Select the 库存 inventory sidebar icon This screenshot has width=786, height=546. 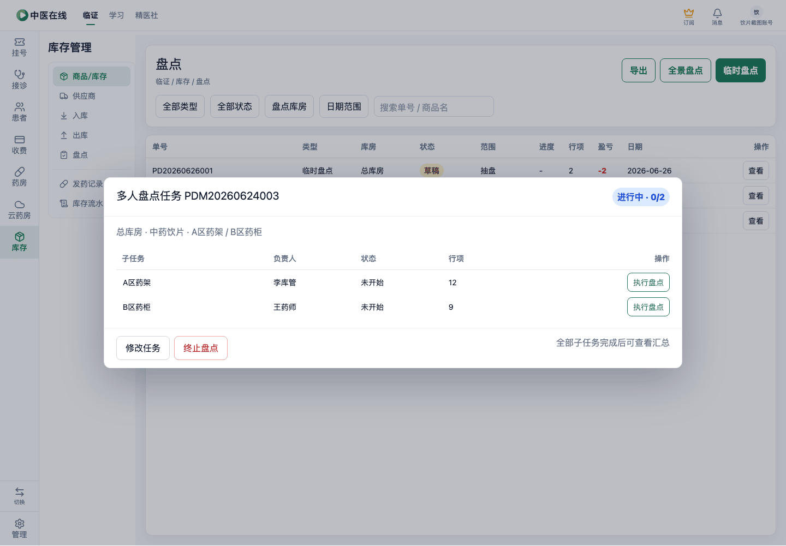tap(19, 242)
